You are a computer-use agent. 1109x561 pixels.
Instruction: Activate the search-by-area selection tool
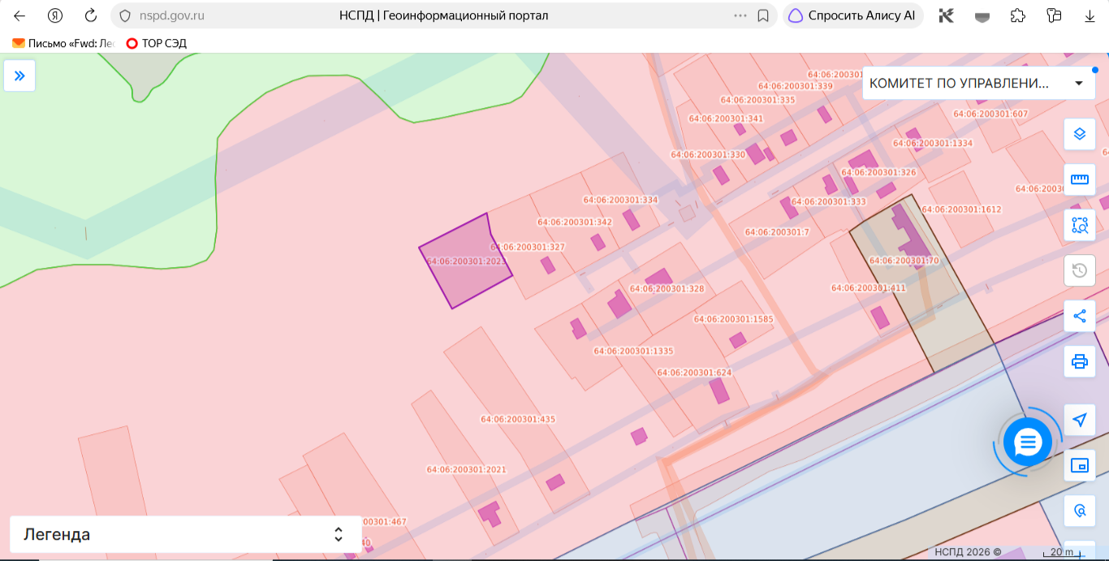(x=1079, y=225)
